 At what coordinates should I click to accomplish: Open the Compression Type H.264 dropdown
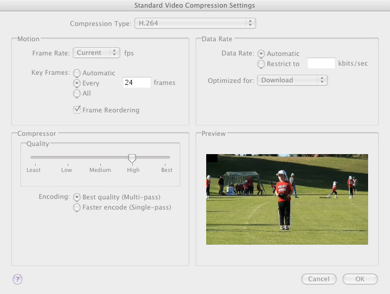[x=195, y=23]
